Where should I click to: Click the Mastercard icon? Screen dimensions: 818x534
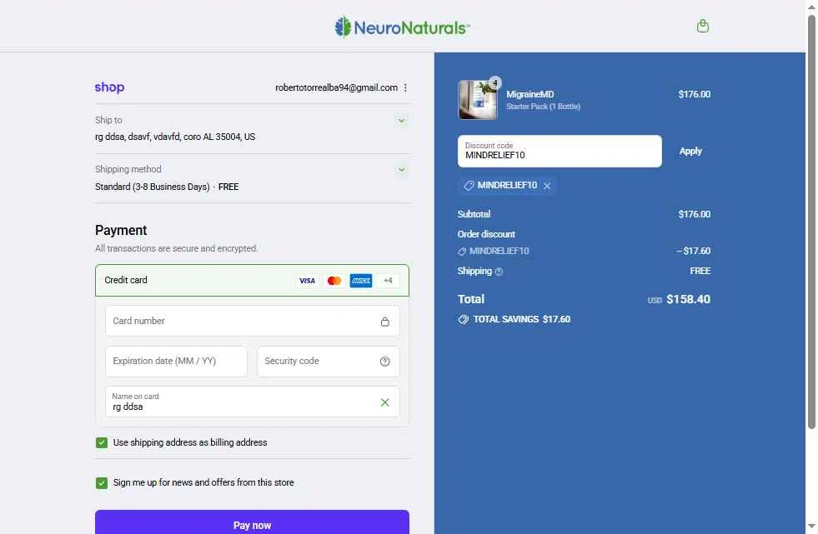tap(334, 281)
